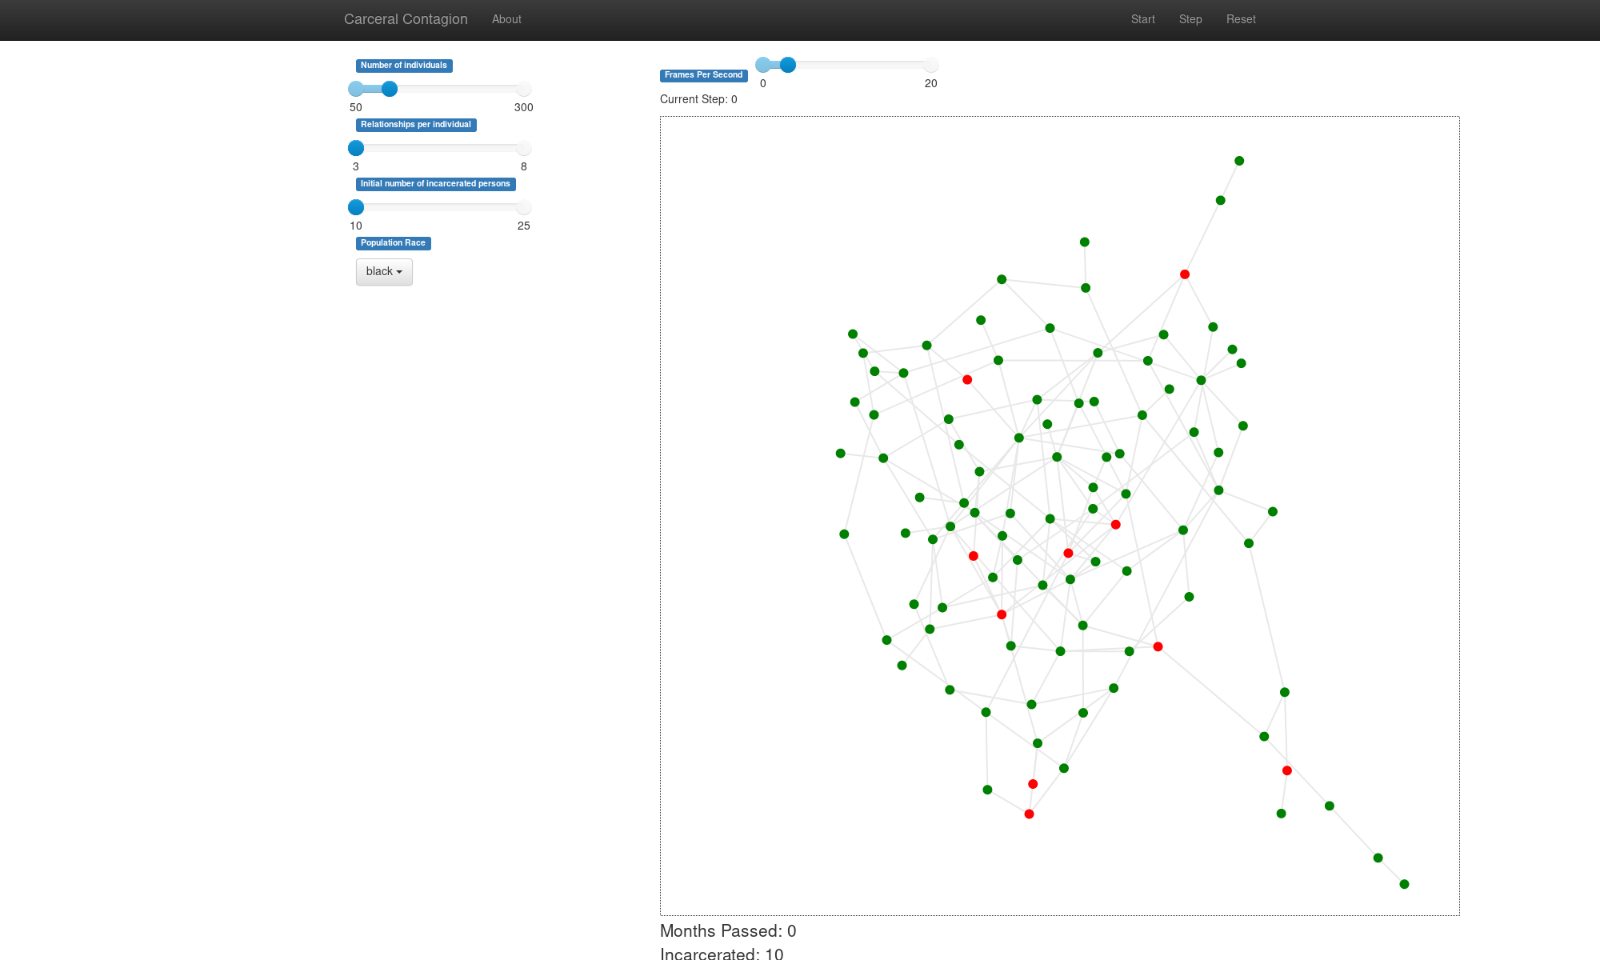Click the Carceral Contagion brand title
This screenshot has width=1600, height=960.
406,19
